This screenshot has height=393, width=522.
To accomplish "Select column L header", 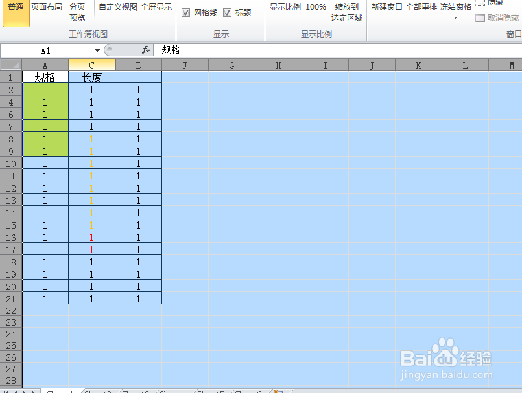I will tap(465, 65).
